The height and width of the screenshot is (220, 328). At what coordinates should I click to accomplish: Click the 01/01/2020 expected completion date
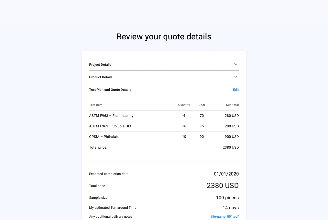coord(226,174)
